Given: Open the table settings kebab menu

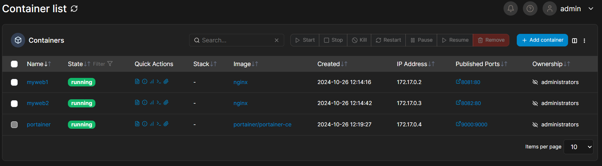Looking at the screenshot, I should (584, 41).
